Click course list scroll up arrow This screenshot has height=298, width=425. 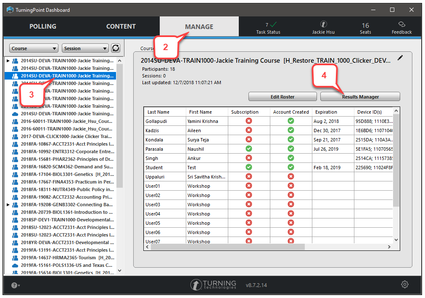click(x=119, y=61)
